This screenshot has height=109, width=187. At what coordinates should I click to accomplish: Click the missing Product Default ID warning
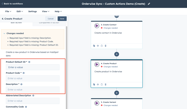[34, 45]
